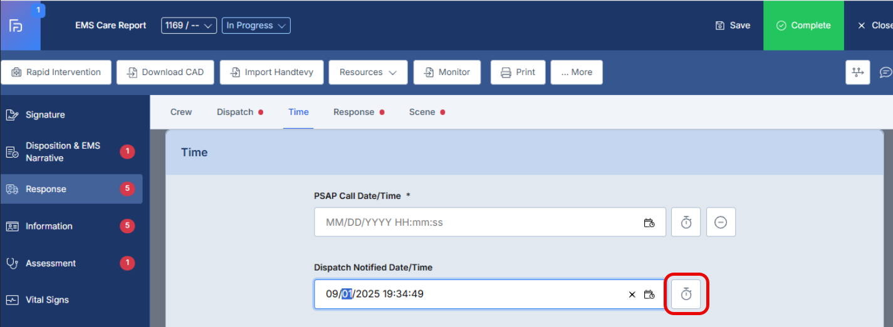Click into the PSAP Call Date/Time input
The image size is (893, 327).
click(x=476, y=223)
